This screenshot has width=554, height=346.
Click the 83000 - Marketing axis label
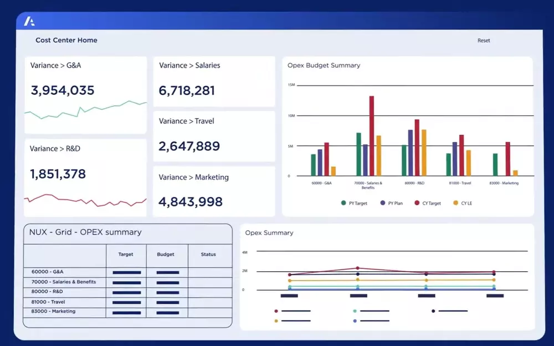click(504, 183)
